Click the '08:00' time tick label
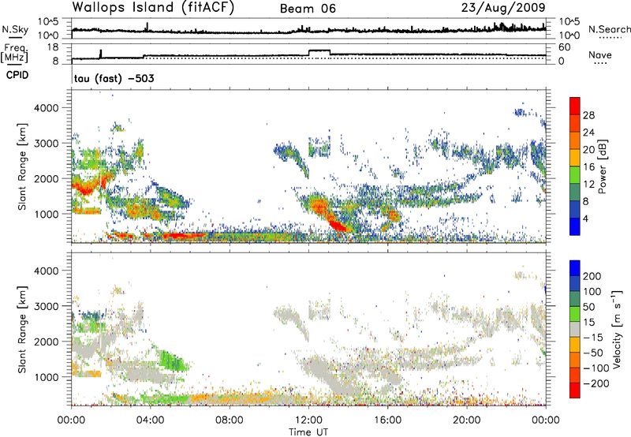The image size is (631, 437). [x=229, y=420]
